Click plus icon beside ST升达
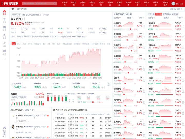The width and height of the screenshot is (185, 139). (x=144, y=81)
